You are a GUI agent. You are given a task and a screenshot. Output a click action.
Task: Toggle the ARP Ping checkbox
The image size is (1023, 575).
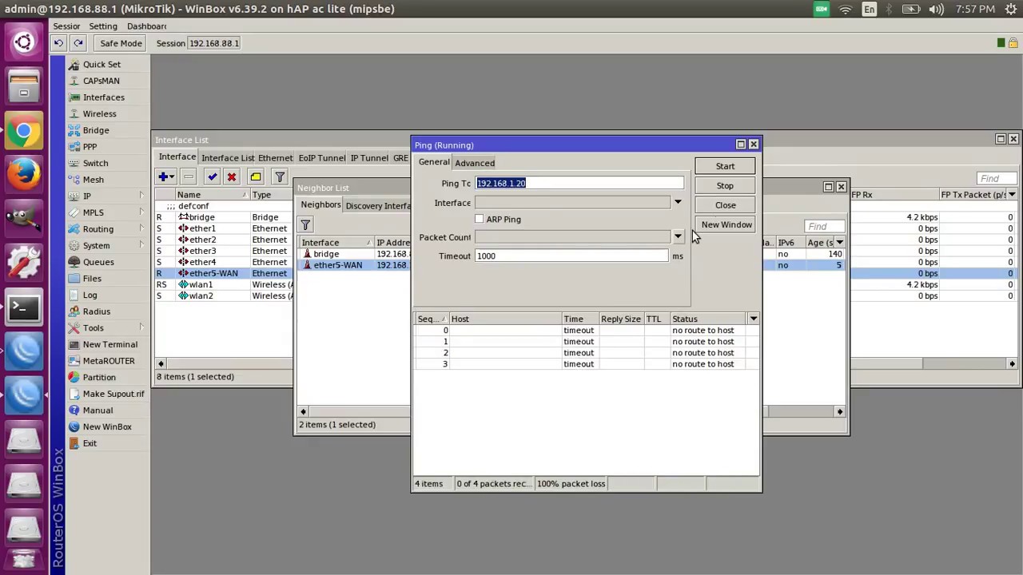click(x=480, y=219)
